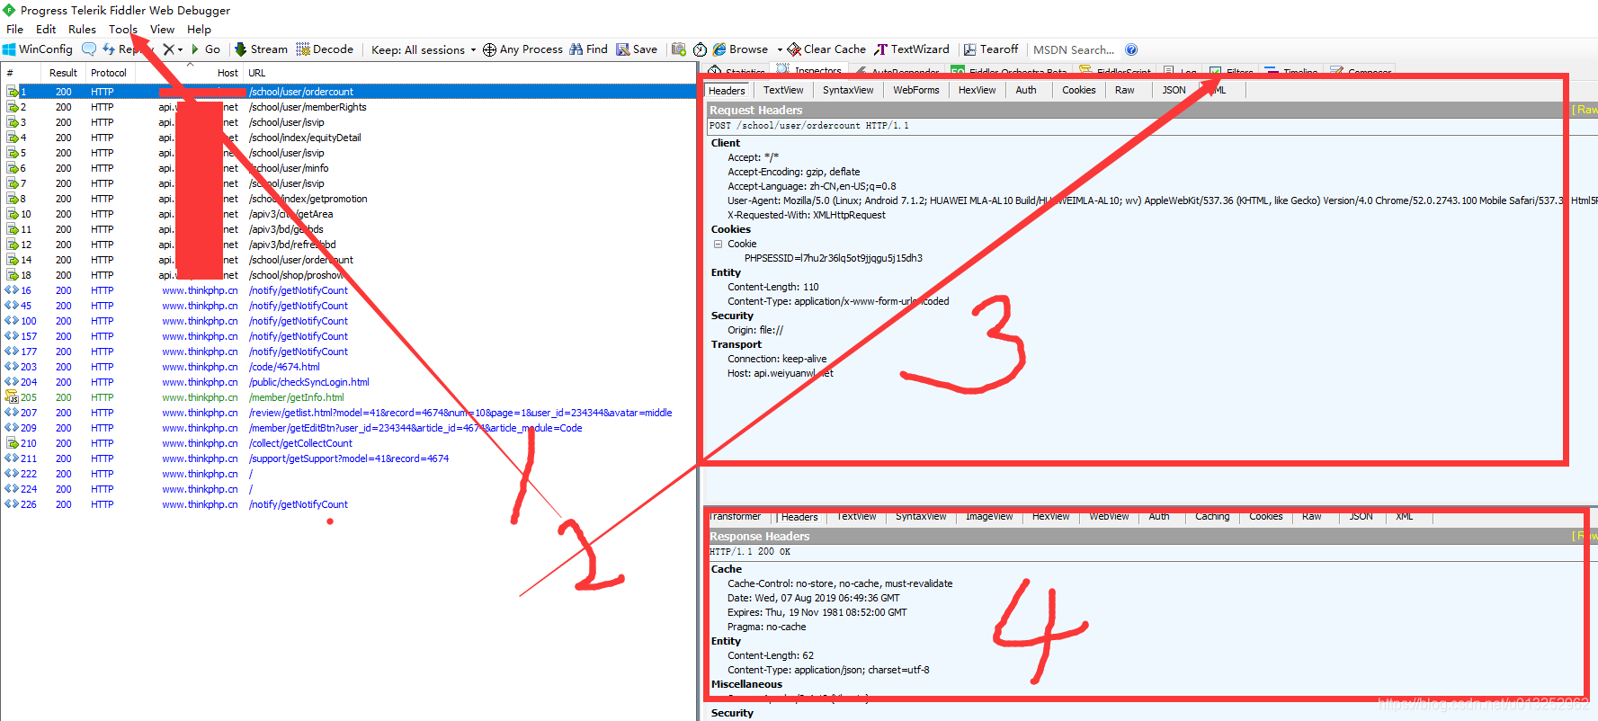This screenshot has width=1598, height=721.
Task: Switch to the Filters tab
Action: 1231,72
